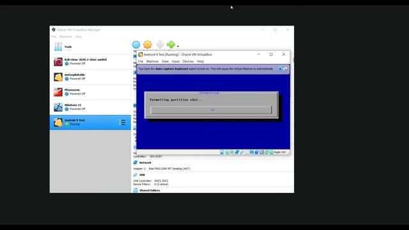Click the VirtualBox Manager title bar icon
Viewport: 409px width, 230px height.
coord(54,30)
